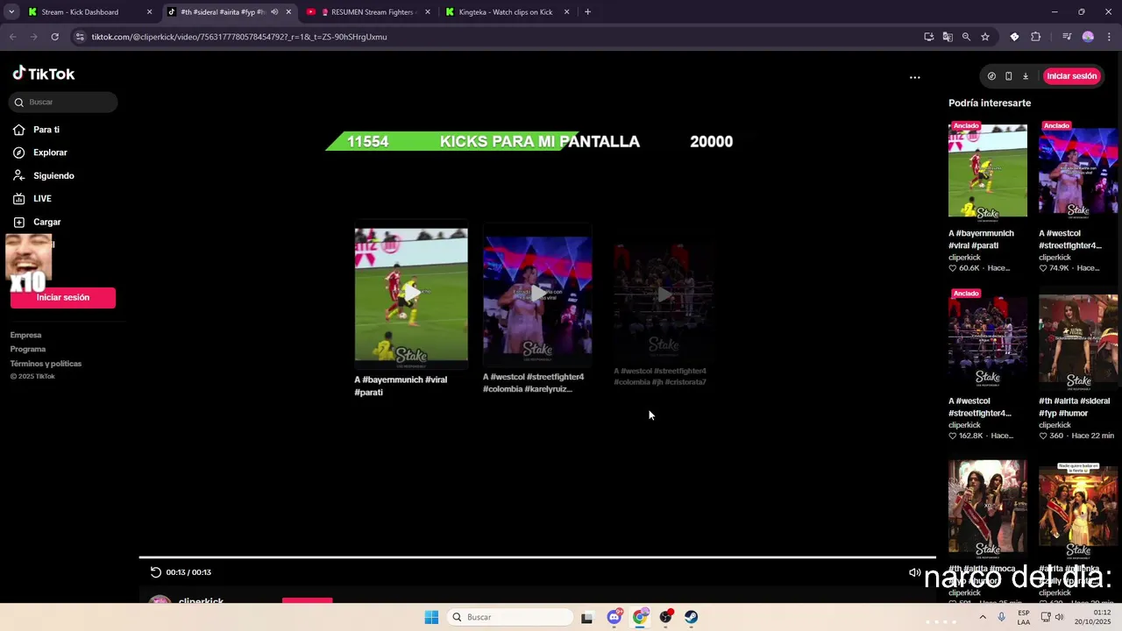
Task: Play the #bayernmunich #viral suggested video
Action: (410, 294)
